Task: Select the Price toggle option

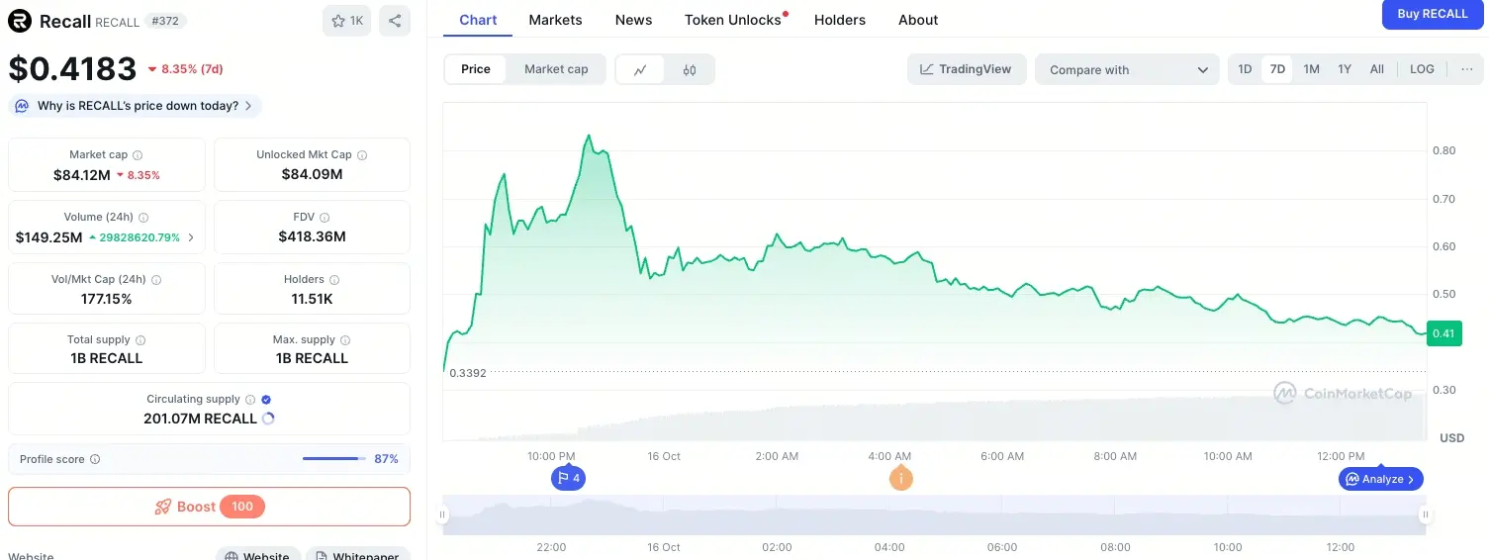Action: click(476, 69)
